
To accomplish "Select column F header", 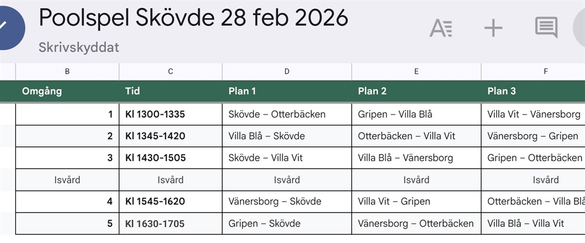I will [545, 71].
